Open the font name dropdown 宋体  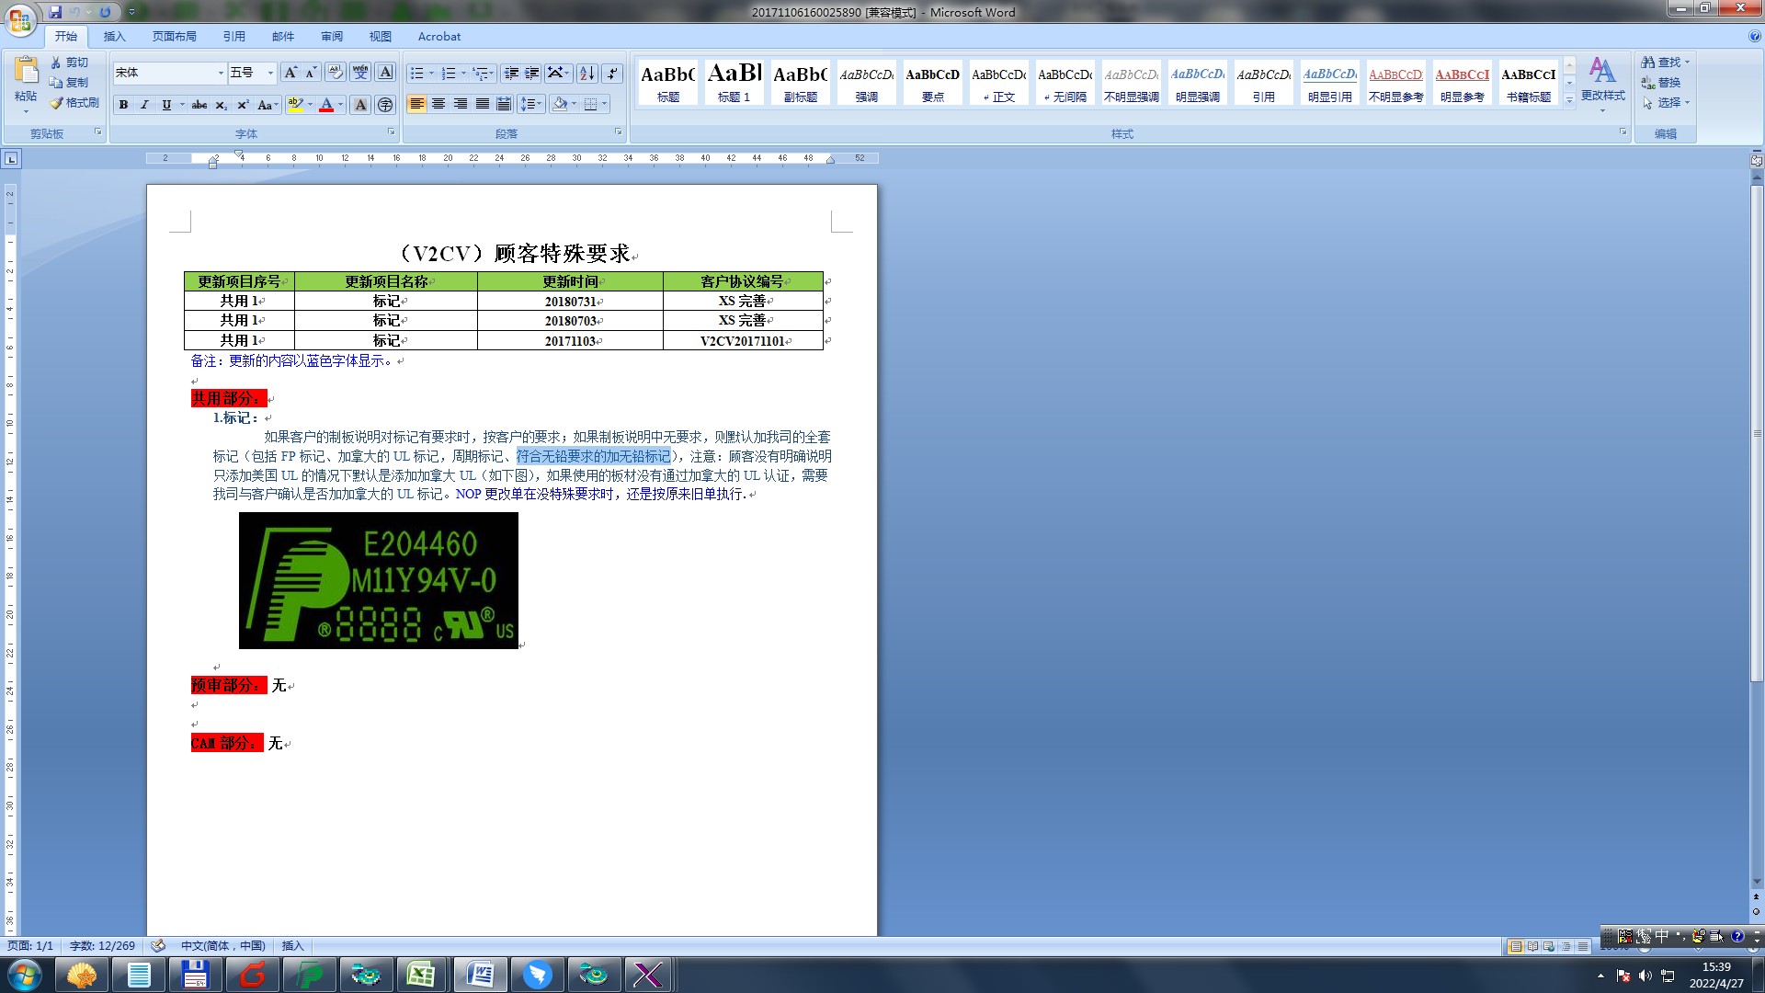click(x=221, y=73)
